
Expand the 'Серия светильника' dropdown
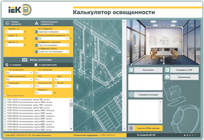coord(19,79)
